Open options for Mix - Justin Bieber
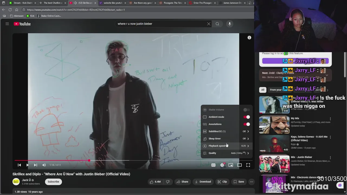347x195 pixels. pos(330,157)
